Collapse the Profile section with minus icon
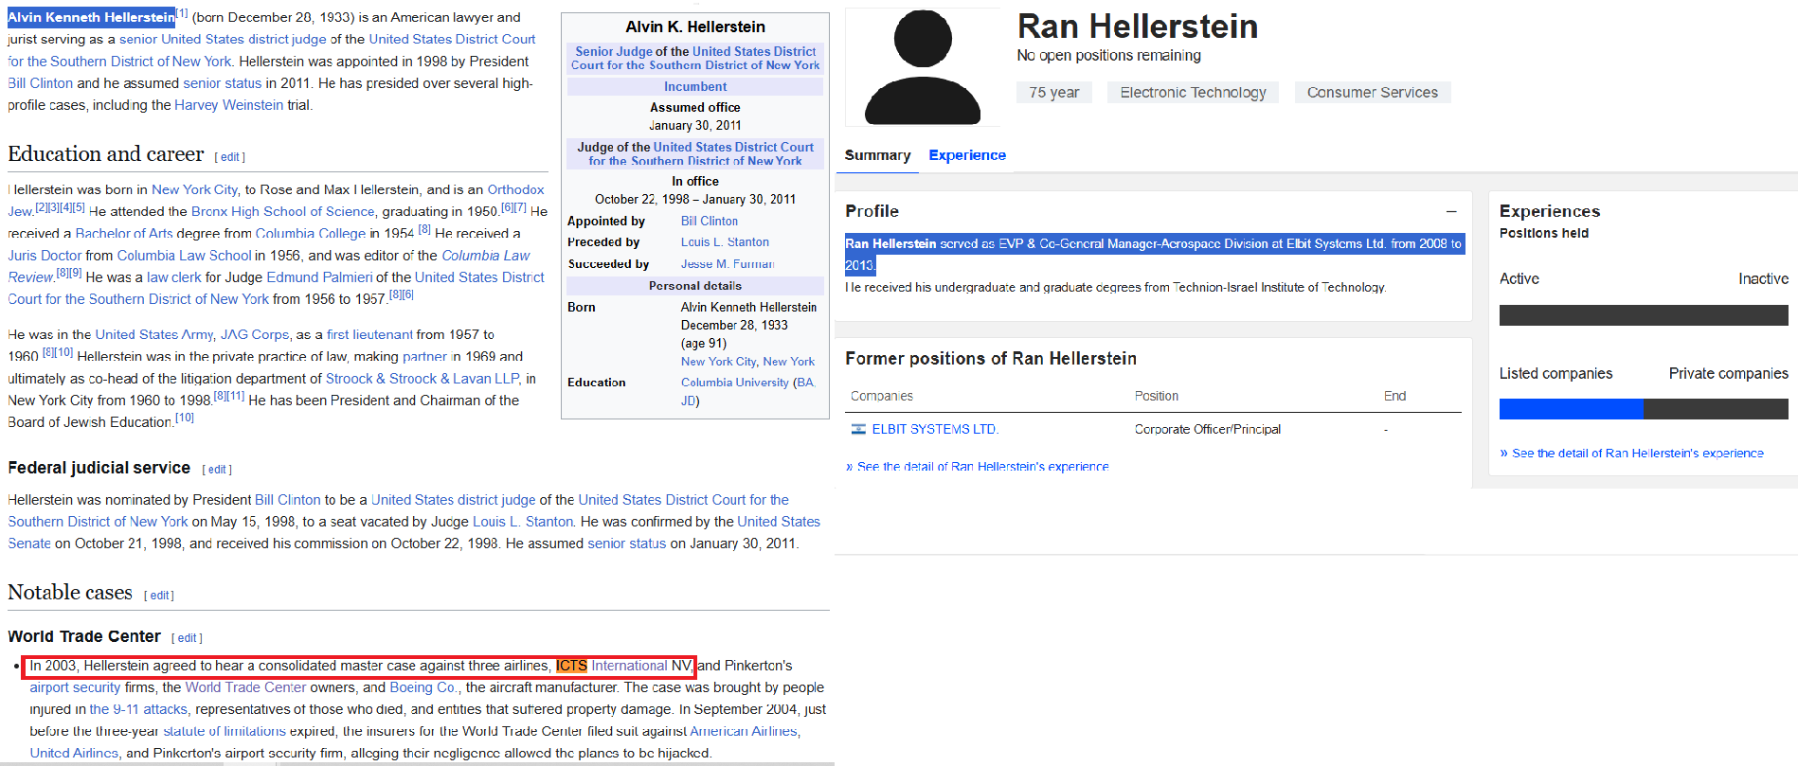The height and width of the screenshot is (784, 1798). coord(1451,211)
